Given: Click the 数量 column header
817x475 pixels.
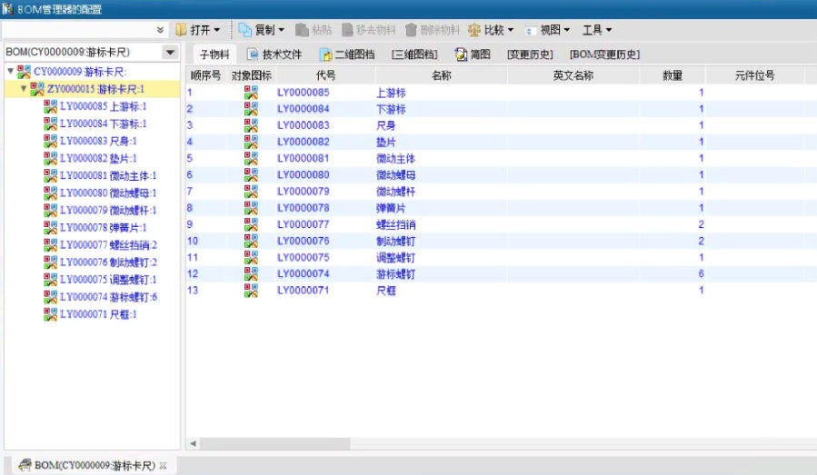Looking at the screenshot, I should click(x=672, y=75).
